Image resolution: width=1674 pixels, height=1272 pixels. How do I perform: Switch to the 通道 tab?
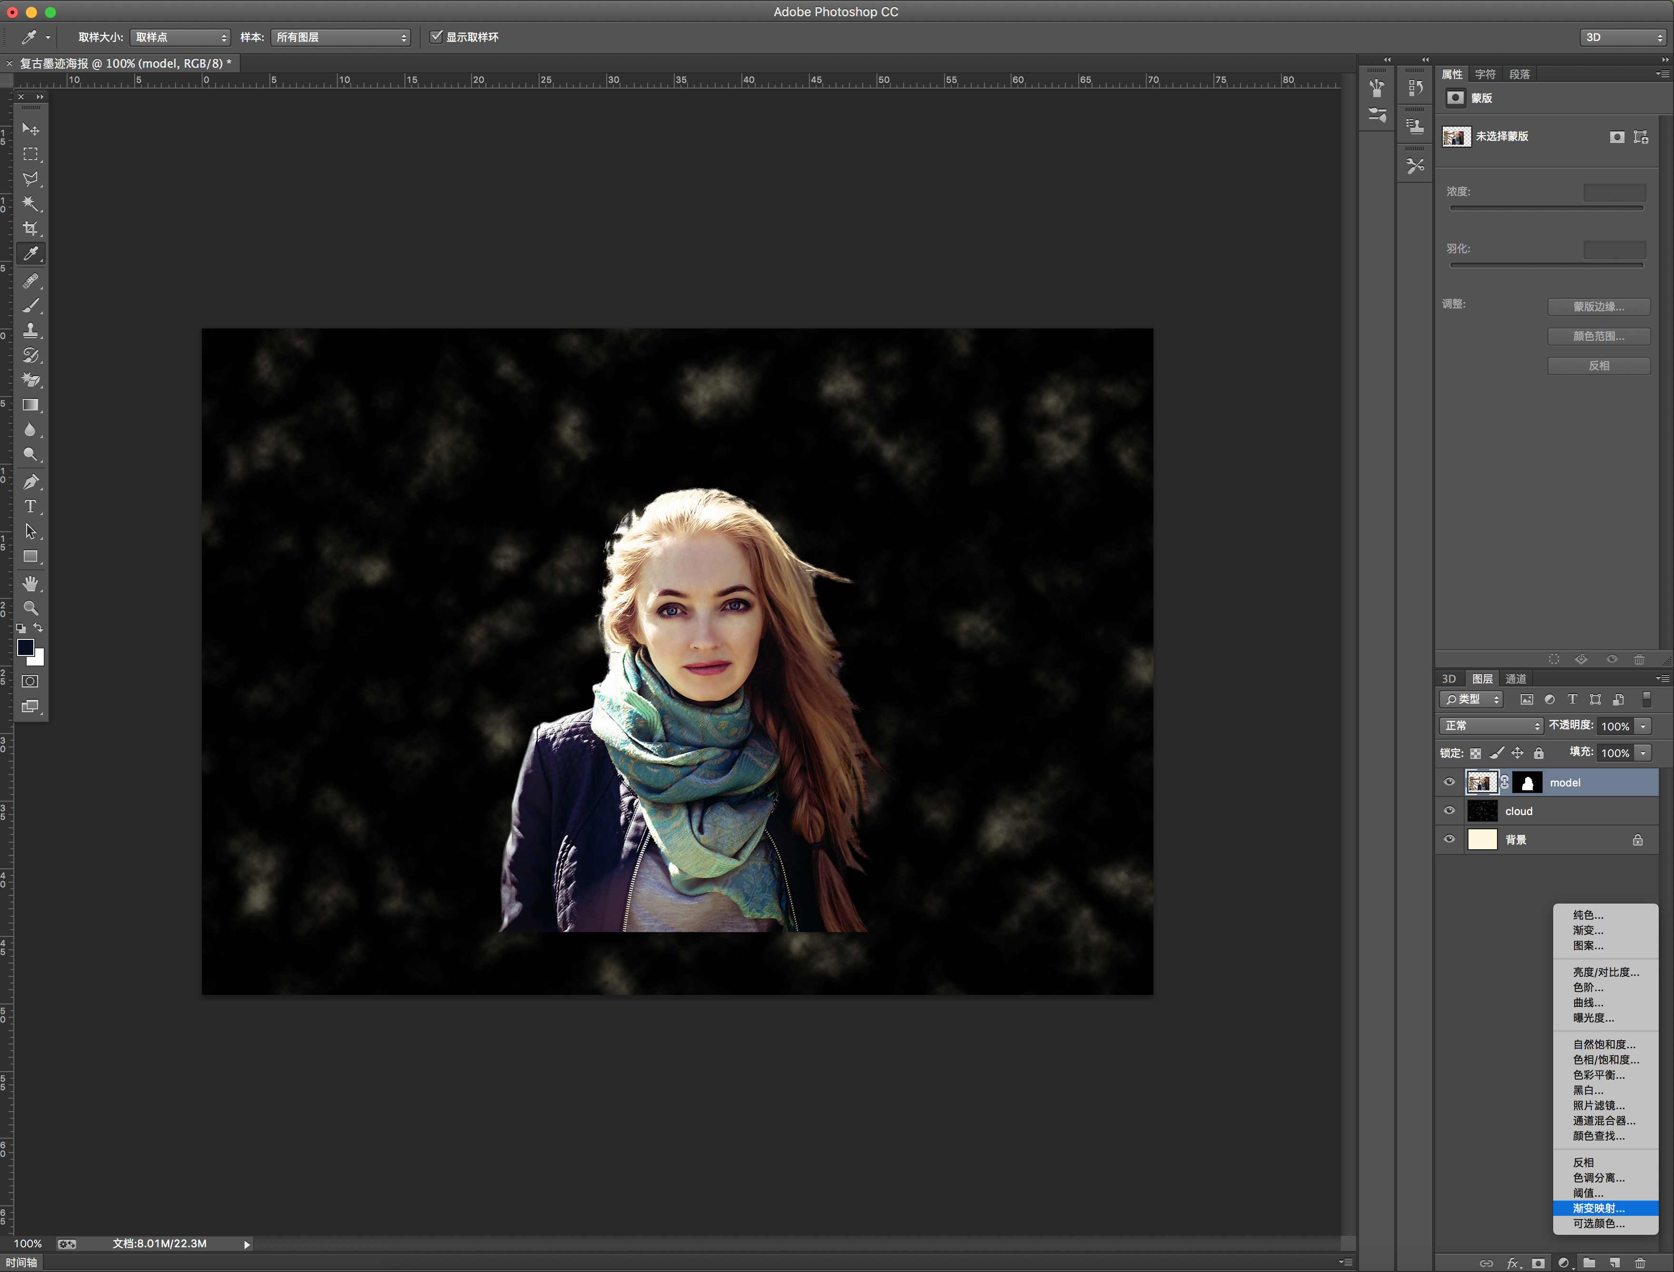pyautogui.click(x=1515, y=678)
